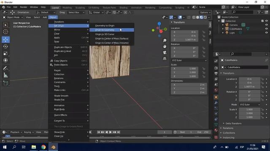270x151 pixels.
Task: Choose Origin to 3D Cursor
Action: click(x=111, y=34)
